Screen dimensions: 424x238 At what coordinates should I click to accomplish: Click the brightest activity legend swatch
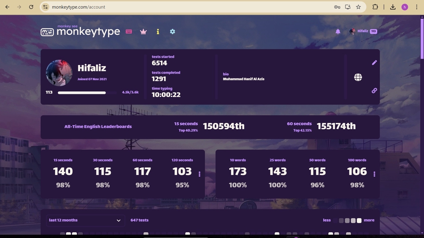(359, 220)
